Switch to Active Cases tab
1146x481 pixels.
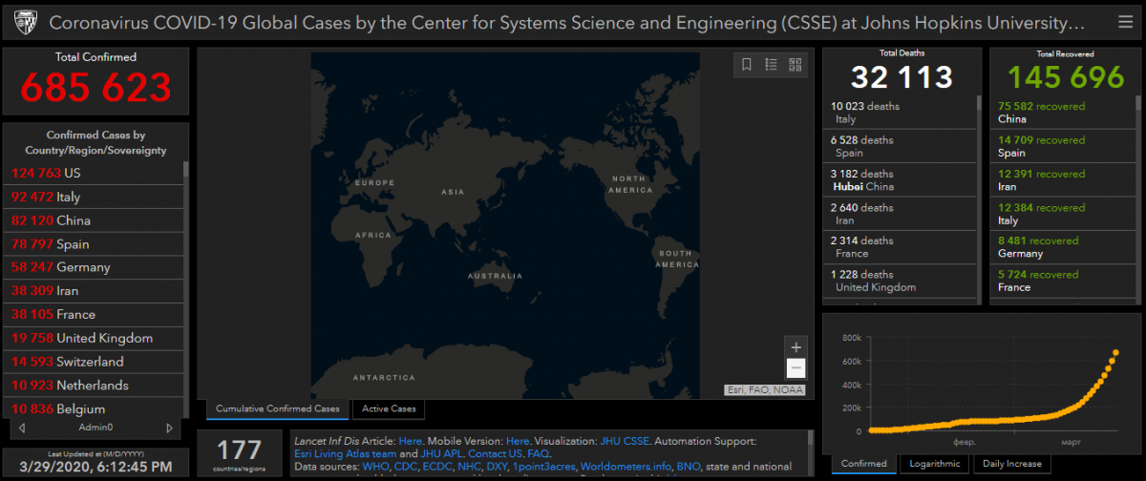[x=389, y=409]
